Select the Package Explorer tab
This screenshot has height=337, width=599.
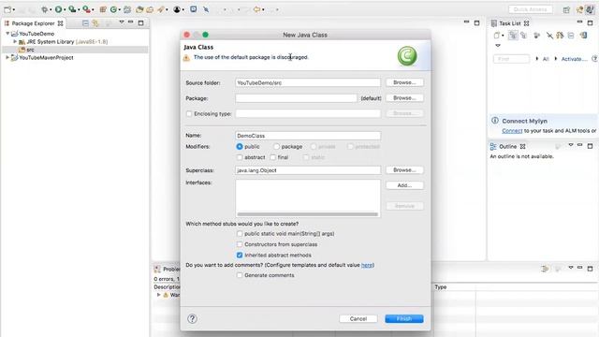34,23
